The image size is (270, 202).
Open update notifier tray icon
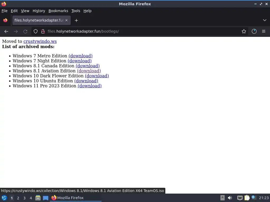coord(254,198)
